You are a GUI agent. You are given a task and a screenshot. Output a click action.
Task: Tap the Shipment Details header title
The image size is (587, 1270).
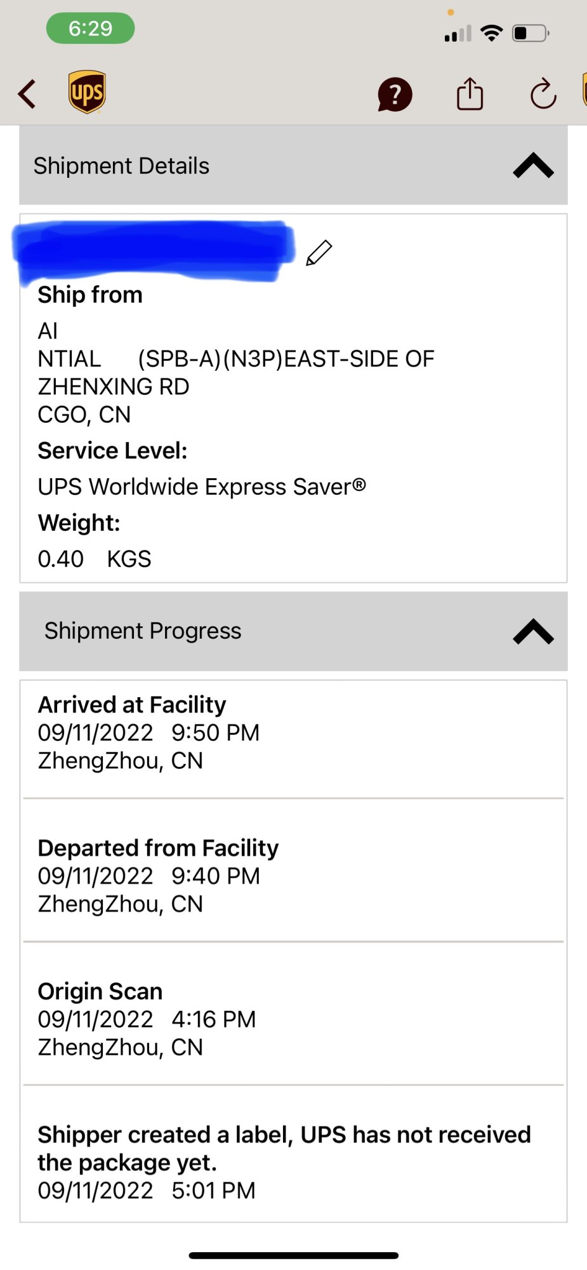[121, 166]
